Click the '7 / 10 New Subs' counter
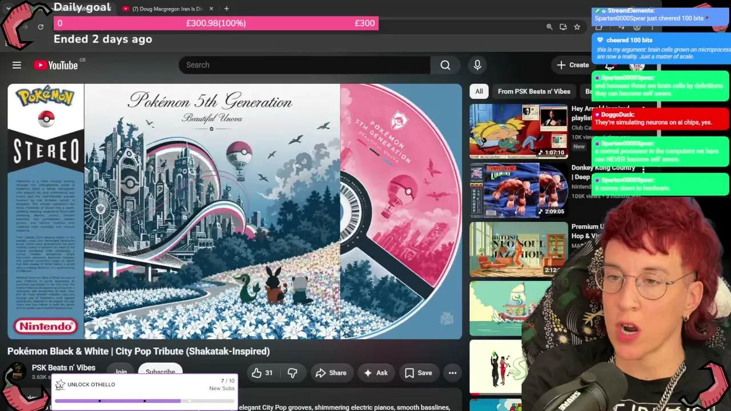731x411 pixels. (x=222, y=385)
